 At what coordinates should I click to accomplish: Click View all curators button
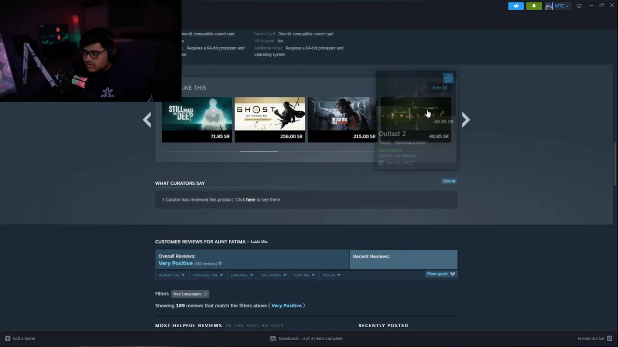449,181
